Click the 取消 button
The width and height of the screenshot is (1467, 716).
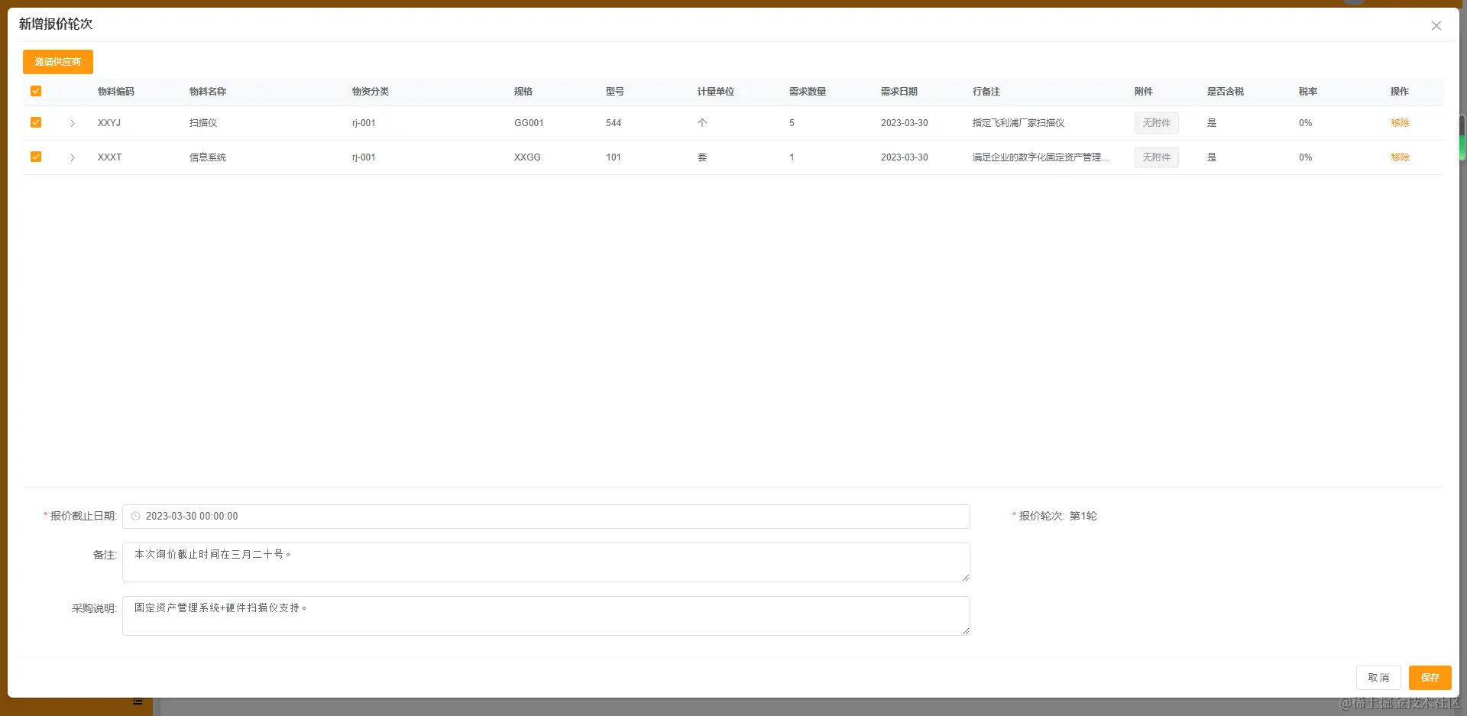tap(1378, 678)
